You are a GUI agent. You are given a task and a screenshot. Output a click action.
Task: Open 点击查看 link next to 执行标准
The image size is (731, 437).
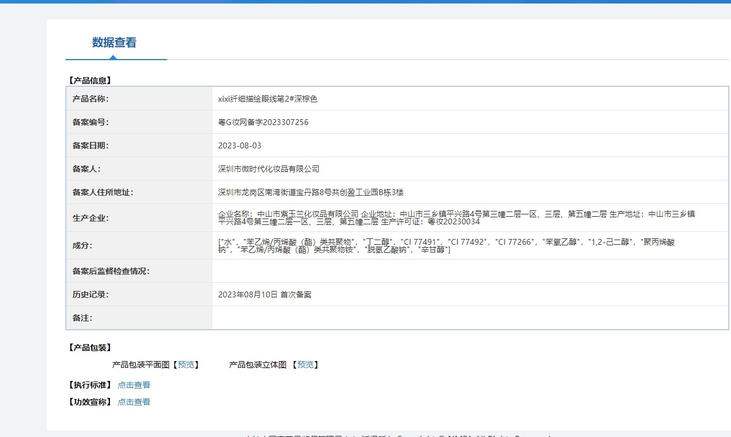pyautogui.click(x=134, y=385)
